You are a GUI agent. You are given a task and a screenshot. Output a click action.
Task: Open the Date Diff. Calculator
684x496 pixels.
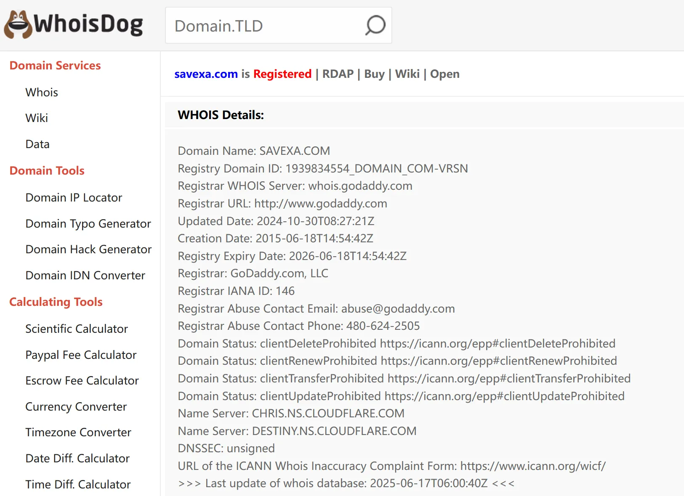77,458
